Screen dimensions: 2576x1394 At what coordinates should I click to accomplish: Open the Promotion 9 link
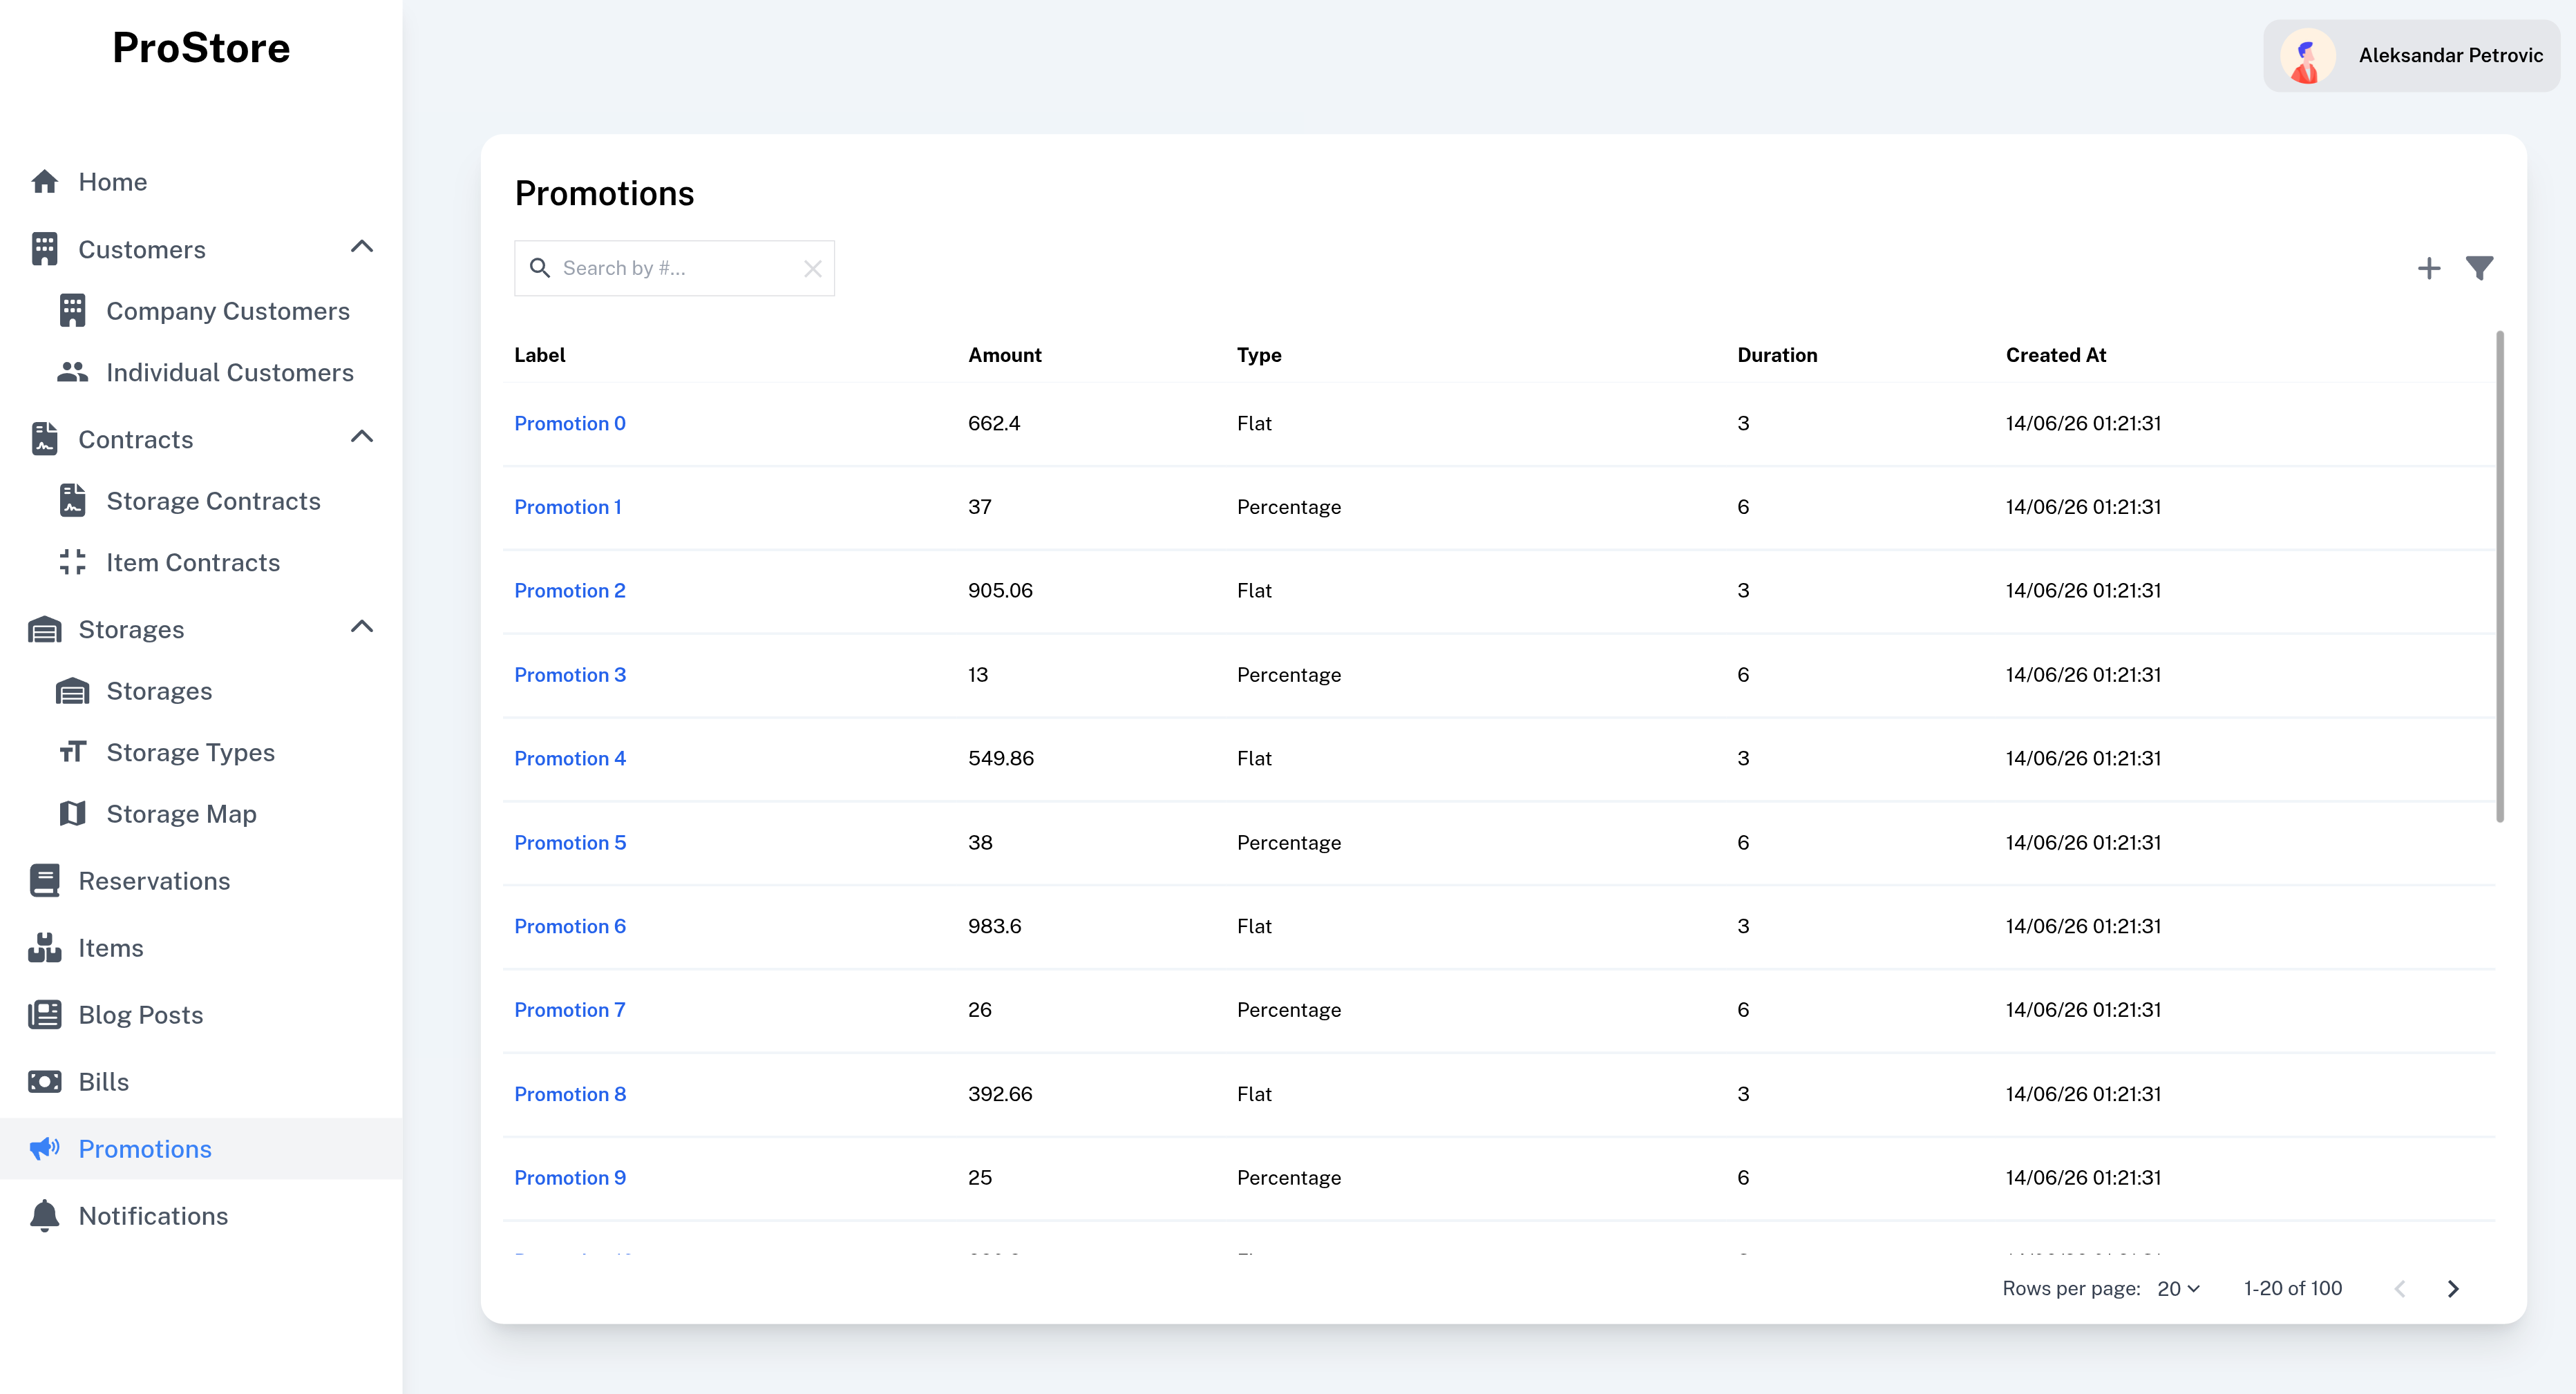coord(570,1178)
